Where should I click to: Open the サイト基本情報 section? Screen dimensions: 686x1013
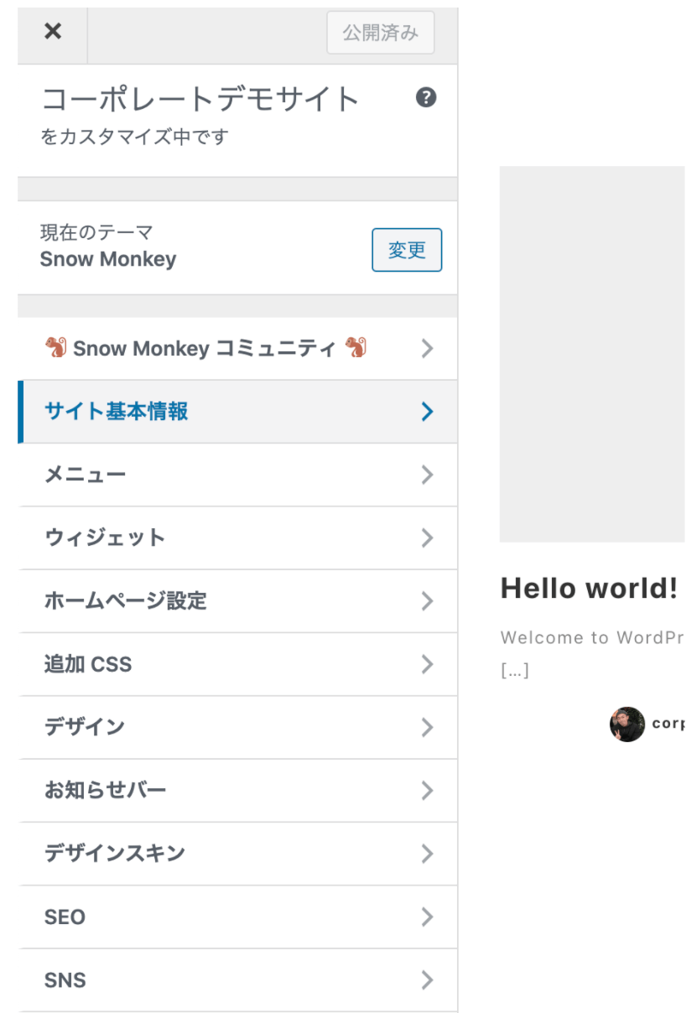pos(117,412)
